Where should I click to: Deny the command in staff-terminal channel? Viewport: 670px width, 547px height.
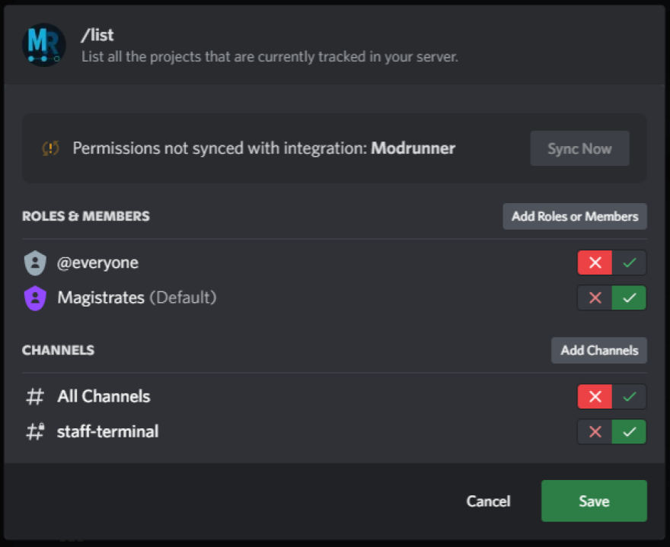(595, 432)
